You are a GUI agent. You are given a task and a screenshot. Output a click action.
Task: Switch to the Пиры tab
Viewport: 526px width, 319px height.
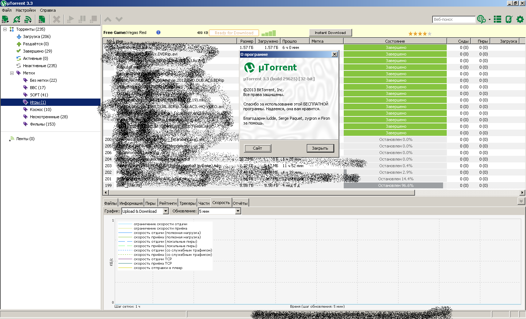click(150, 203)
